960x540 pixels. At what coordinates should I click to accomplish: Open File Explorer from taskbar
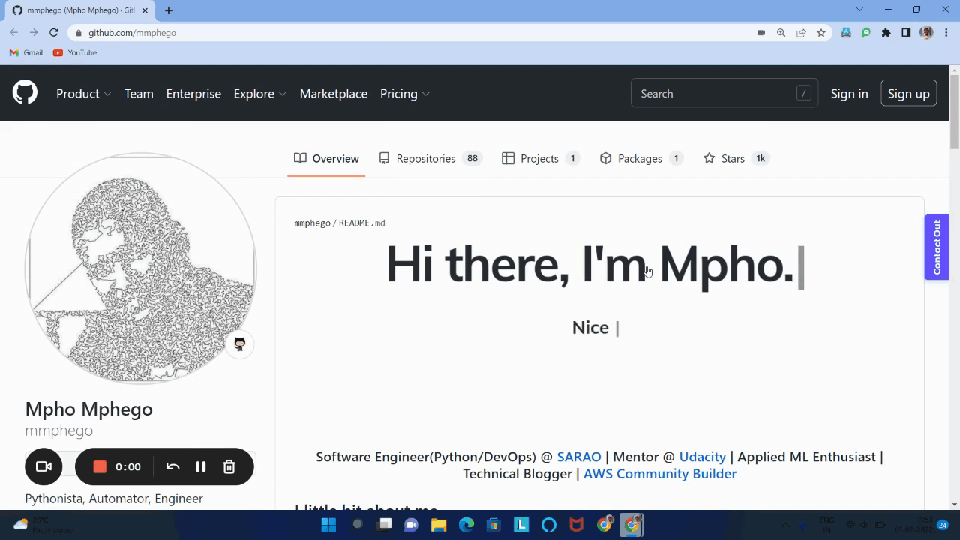coord(438,525)
